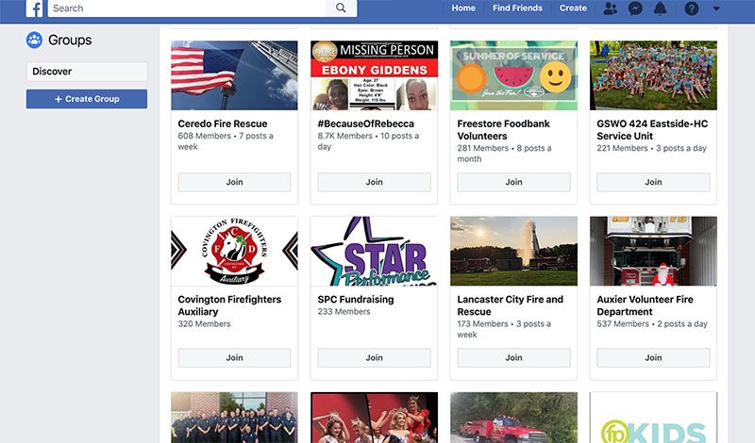Screen dimensions: 755x443
Task: Open the Lancaster City Fire and Rescue link
Action: (x=510, y=305)
